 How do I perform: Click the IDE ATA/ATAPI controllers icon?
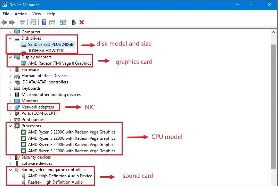point(17,82)
